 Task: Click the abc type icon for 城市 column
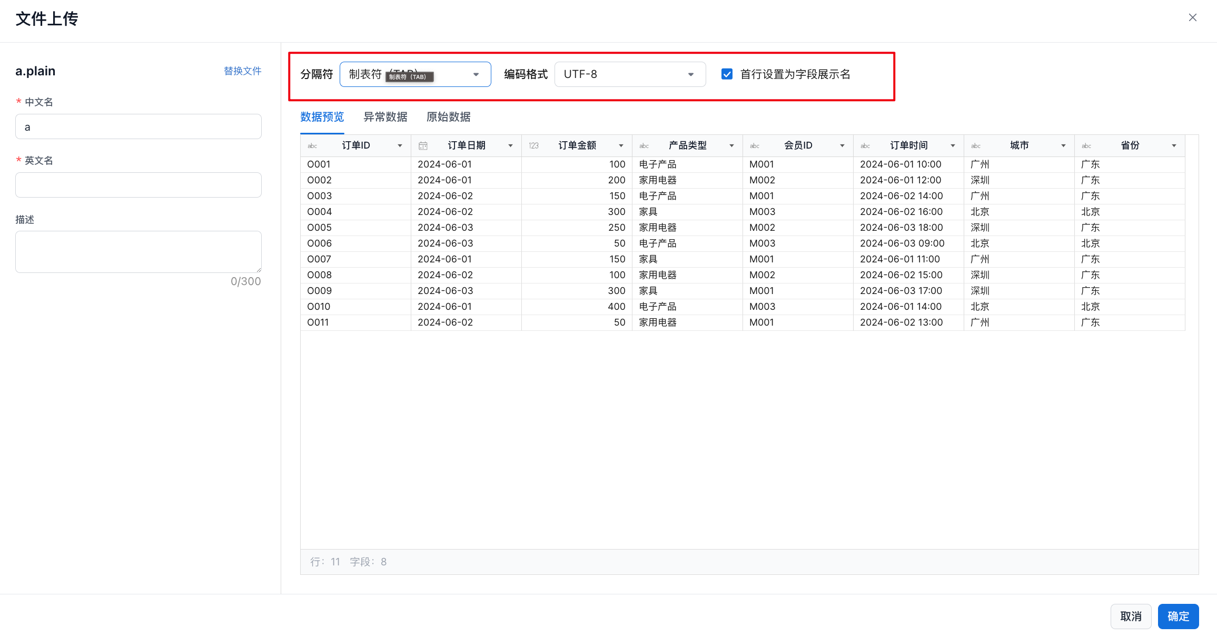point(976,146)
